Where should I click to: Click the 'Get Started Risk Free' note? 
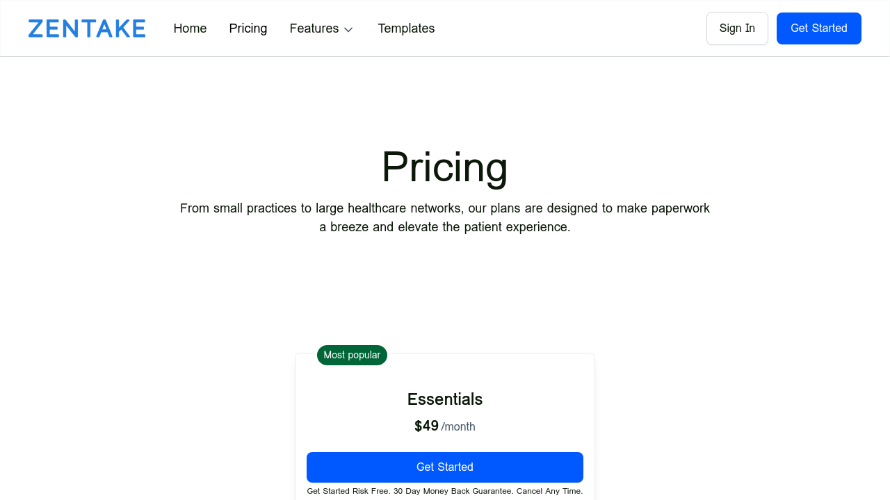click(348, 491)
